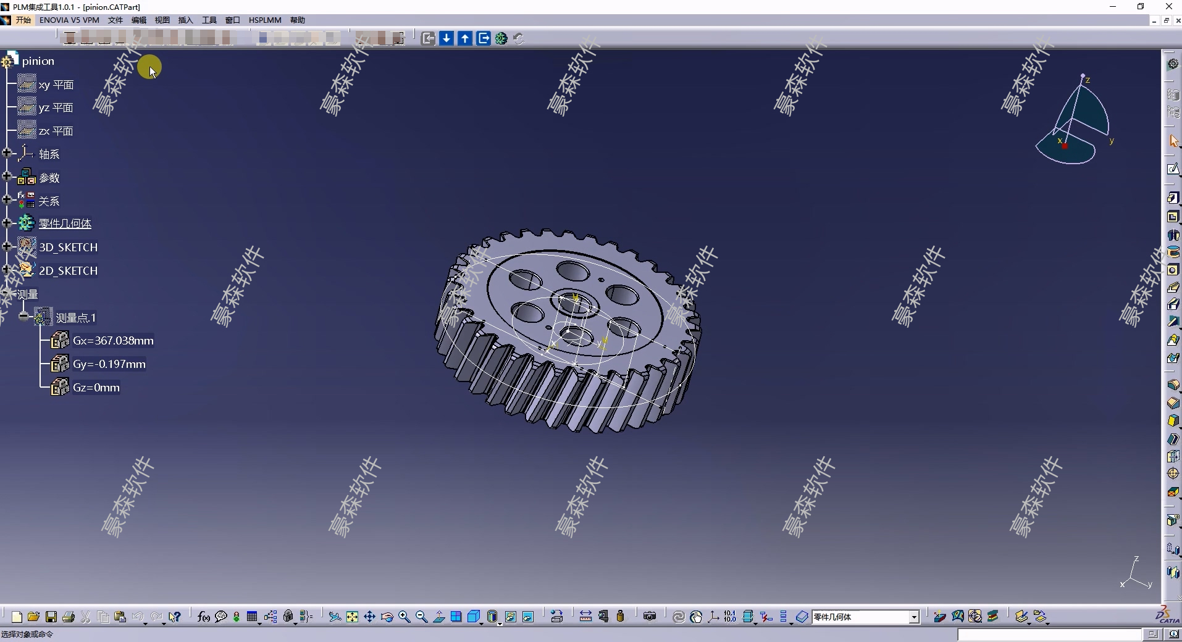Open a file with the folder icon
The height and width of the screenshot is (642, 1182).
(33, 616)
